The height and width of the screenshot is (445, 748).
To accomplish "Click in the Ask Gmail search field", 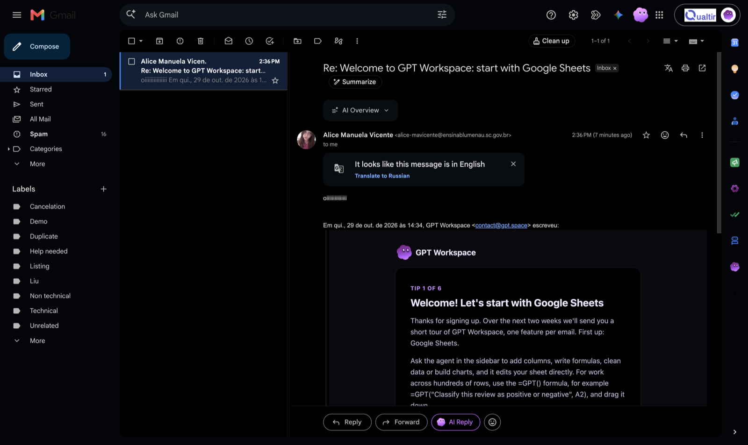I will [288, 15].
